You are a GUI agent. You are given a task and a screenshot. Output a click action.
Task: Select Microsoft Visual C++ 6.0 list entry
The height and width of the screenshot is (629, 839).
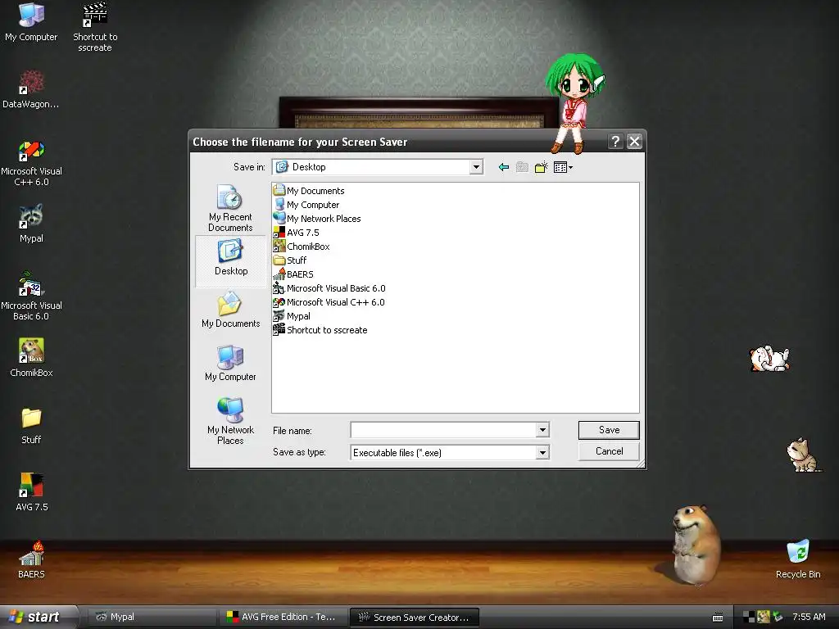(329, 301)
